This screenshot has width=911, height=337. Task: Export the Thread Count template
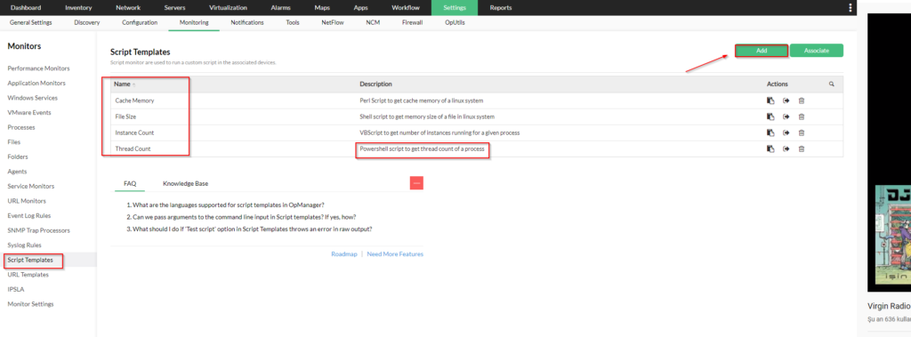coord(786,149)
